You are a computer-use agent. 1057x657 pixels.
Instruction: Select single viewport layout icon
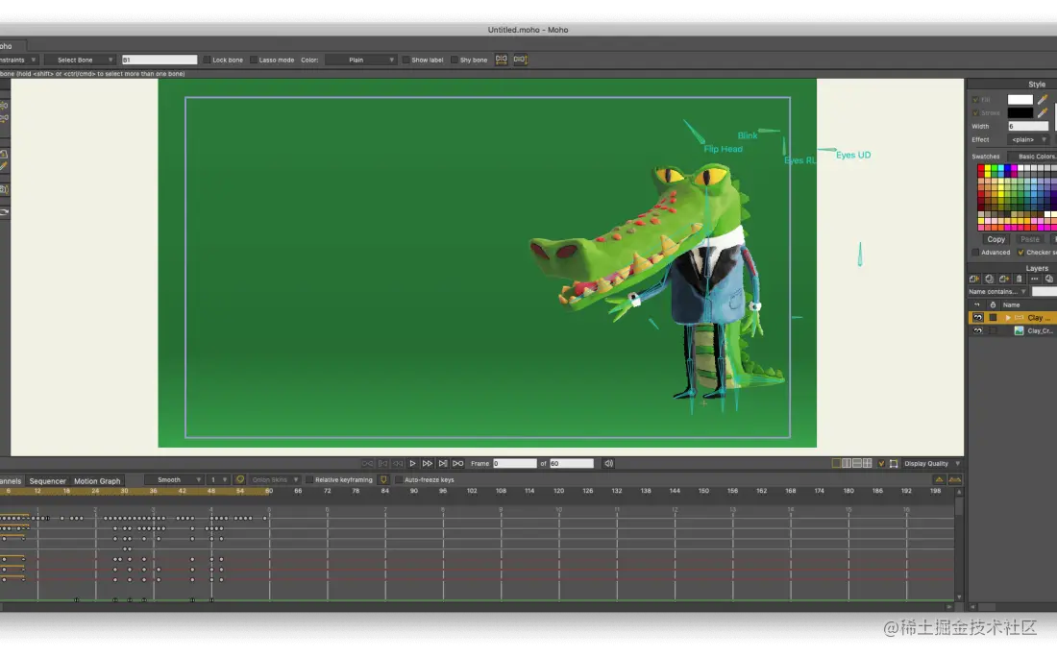pyautogui.click(x=837, y=464)
